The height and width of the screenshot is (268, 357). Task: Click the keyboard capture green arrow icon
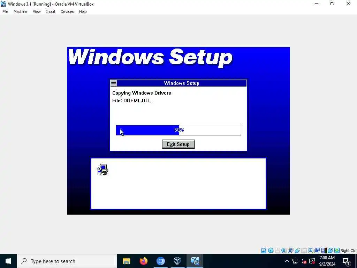point(337,251)
